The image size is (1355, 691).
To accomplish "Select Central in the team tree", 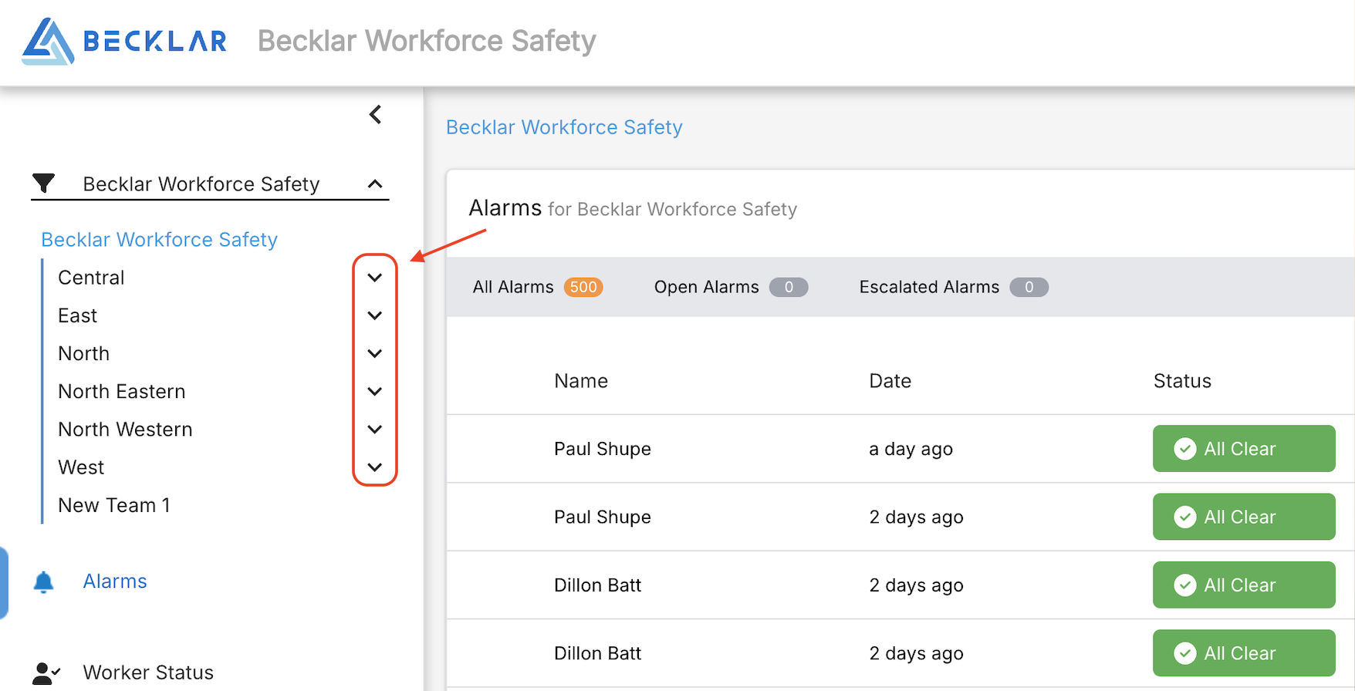I will click(91, 278).
